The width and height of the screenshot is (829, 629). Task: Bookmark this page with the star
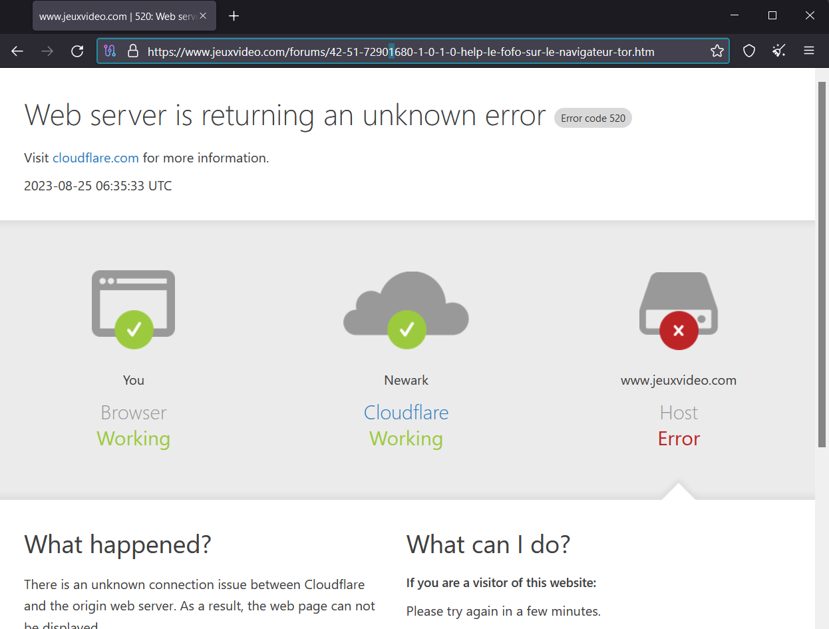717,51
